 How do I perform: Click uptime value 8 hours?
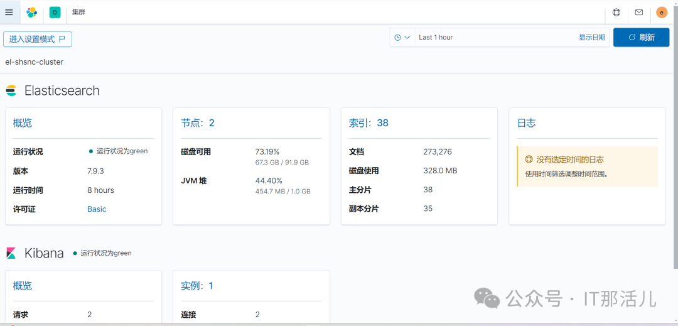coord(100,190)
